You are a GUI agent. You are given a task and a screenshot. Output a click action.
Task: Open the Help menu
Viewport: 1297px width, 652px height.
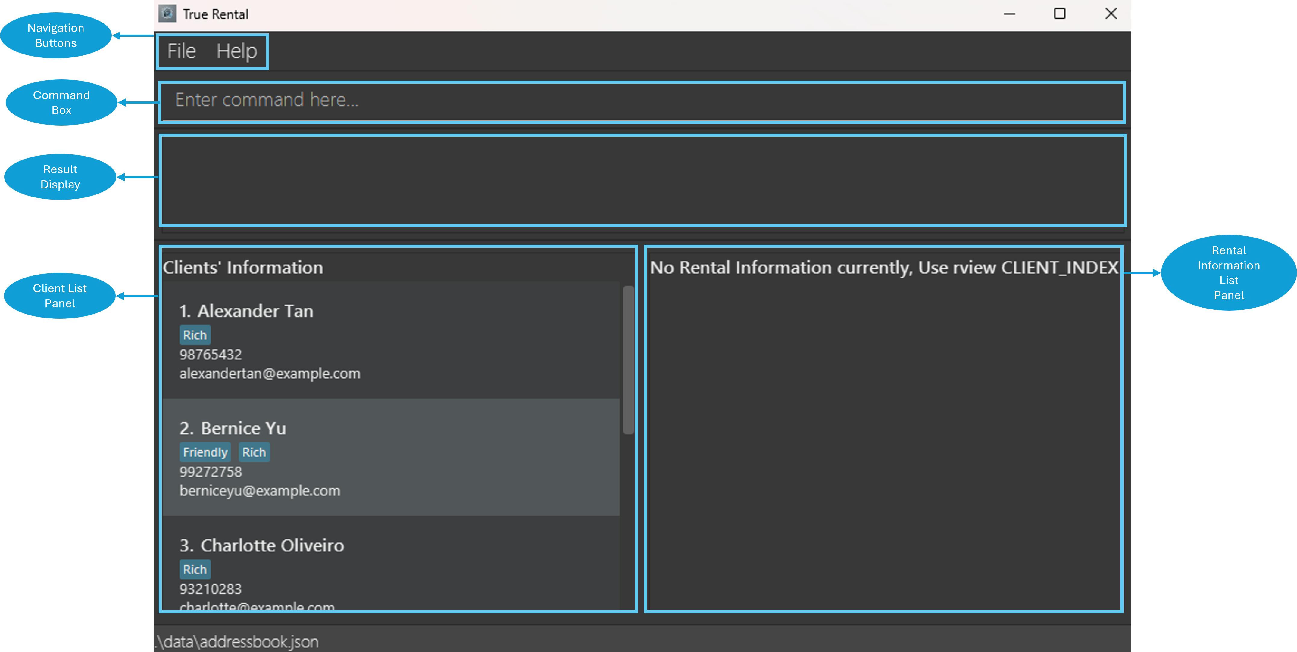pos(237,51)
